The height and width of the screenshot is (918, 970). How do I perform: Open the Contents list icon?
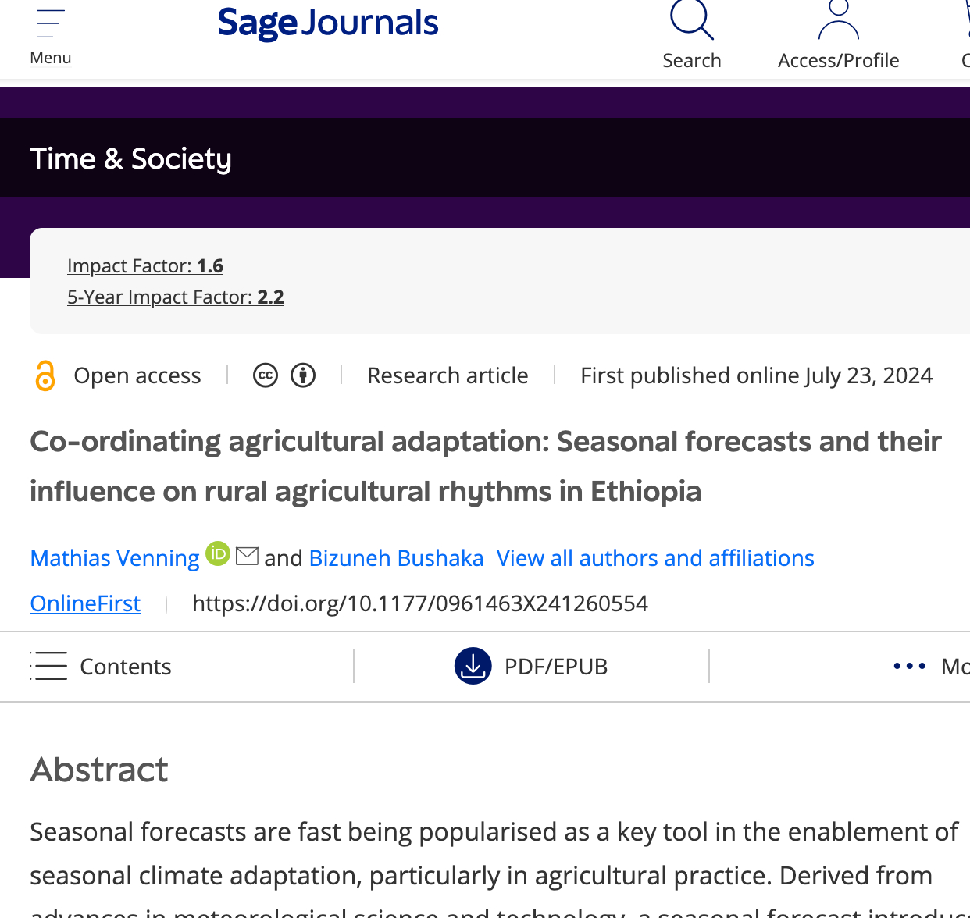tap(49, 666)
